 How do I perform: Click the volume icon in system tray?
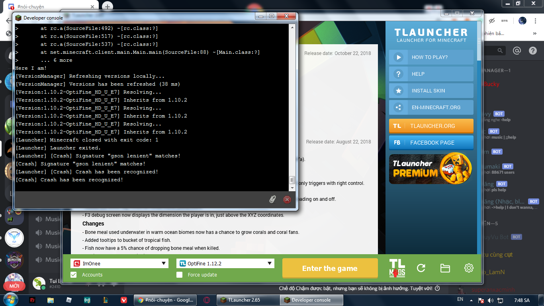point(490,300)
